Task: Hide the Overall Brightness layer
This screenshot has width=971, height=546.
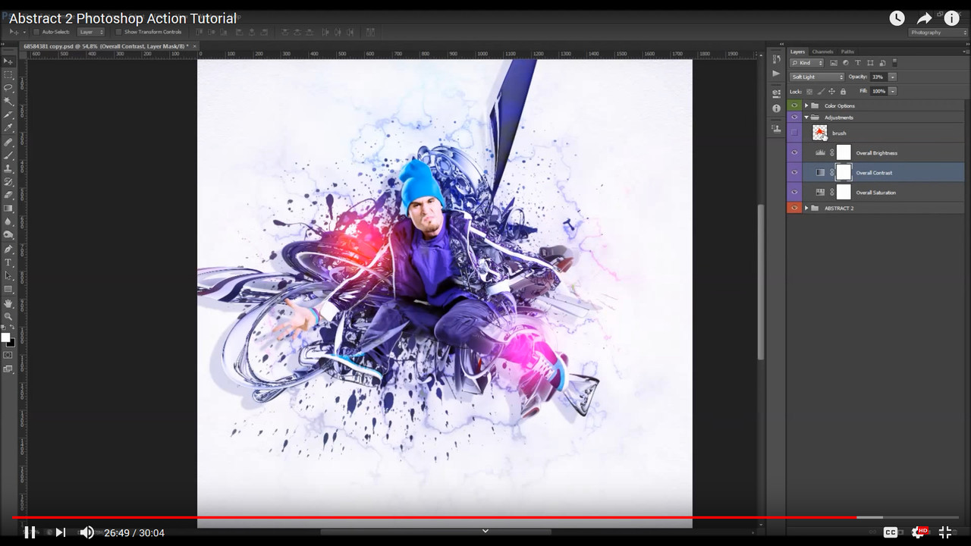Action: pos(794,152)
